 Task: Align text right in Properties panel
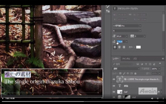tap(124, 47)
